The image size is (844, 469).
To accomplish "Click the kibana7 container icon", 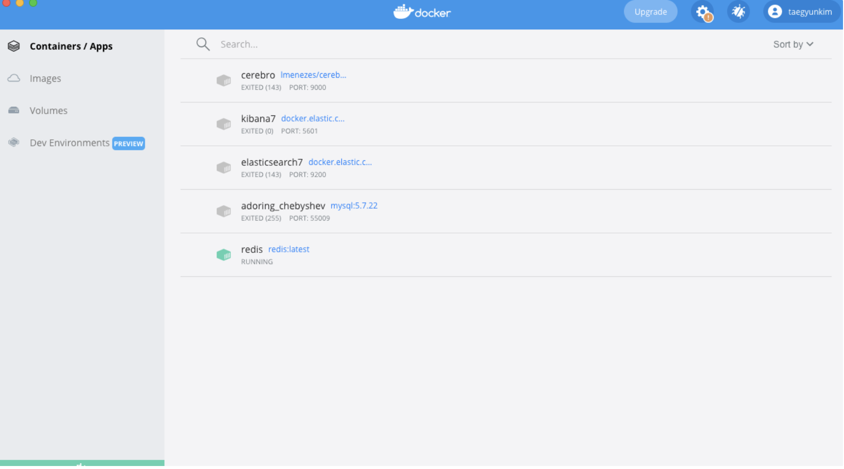I will [224, 124].
